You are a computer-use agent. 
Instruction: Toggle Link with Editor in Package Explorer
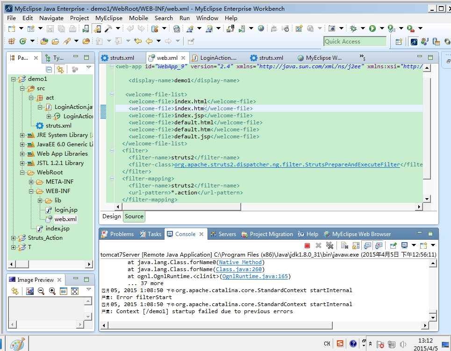[60, 69]
